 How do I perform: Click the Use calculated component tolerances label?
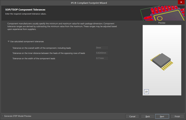(27, 42)
